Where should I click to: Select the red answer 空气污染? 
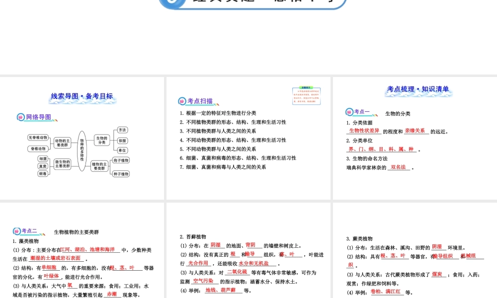(203, 281)
